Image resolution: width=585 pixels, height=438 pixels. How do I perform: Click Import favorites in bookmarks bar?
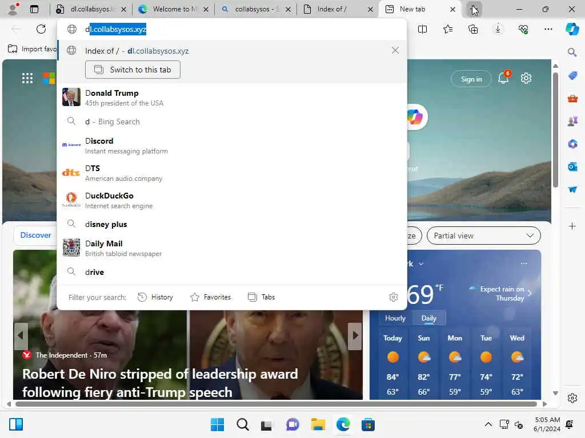[x=32, y=49]
